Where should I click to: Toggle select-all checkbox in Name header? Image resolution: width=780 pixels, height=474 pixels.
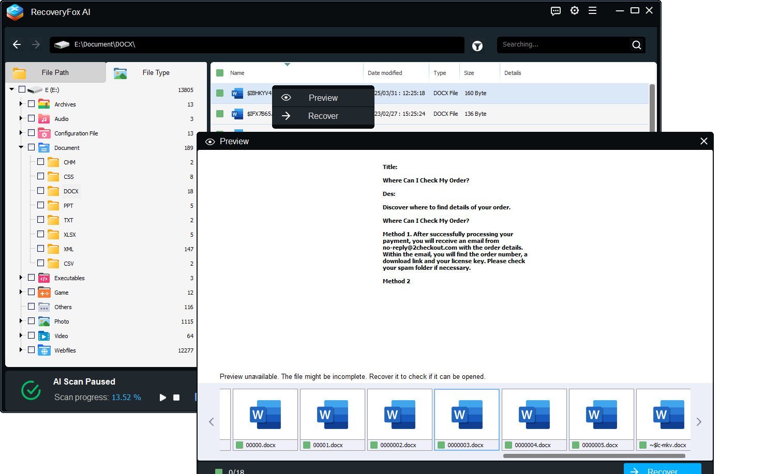click(220, 73)
